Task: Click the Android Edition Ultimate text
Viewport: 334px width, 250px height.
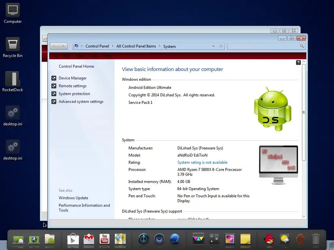Action: point(150,88)
